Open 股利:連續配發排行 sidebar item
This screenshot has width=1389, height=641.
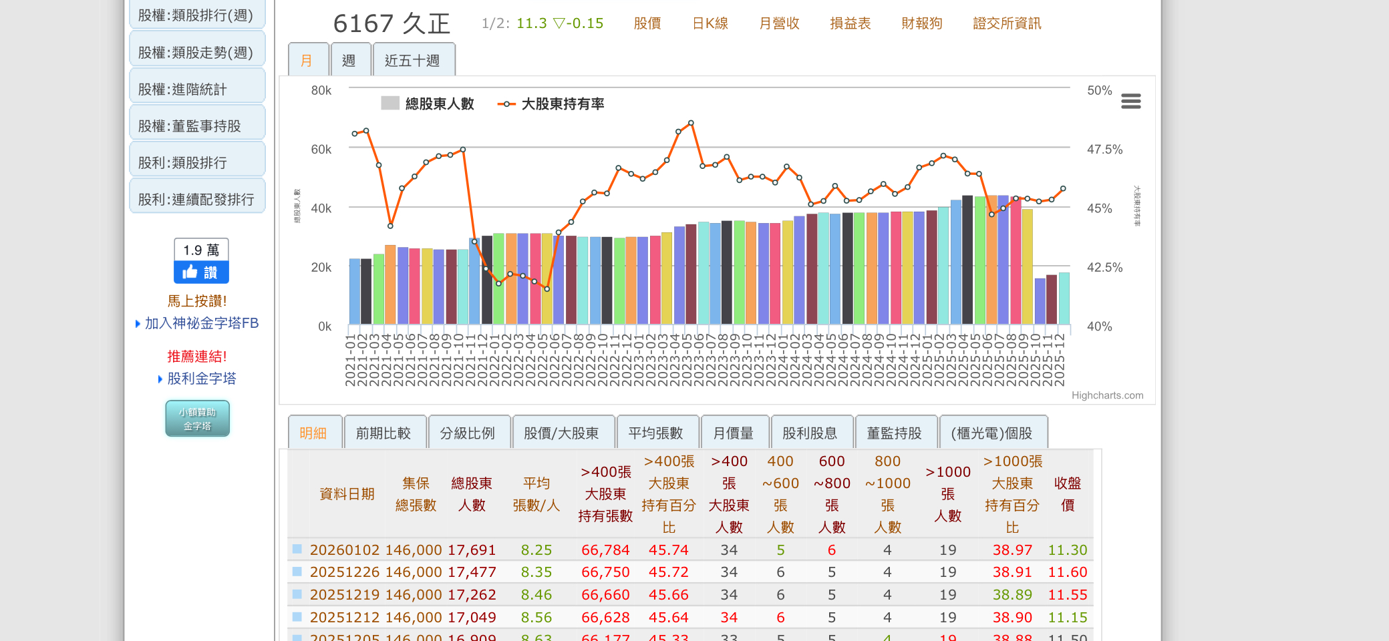click(x=197, y=199)
